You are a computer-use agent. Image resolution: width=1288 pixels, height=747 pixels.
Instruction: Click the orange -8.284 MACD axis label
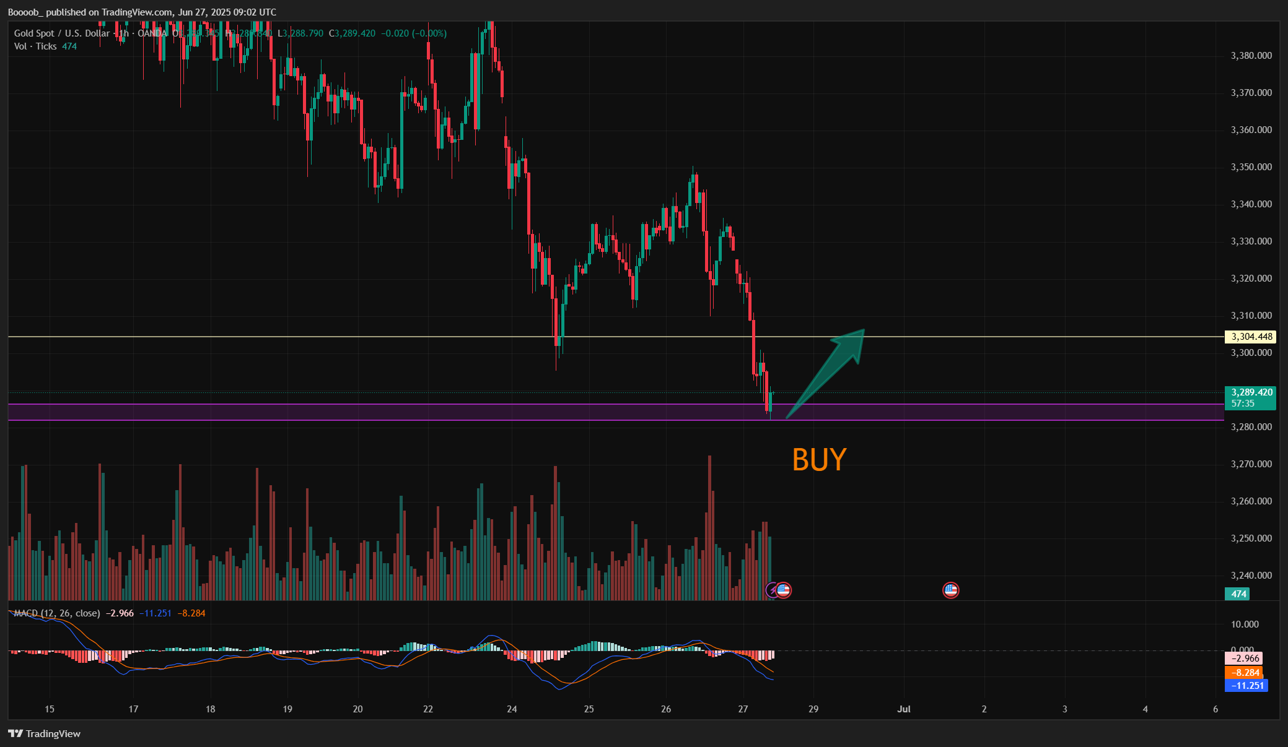[x=1244, y=672]
